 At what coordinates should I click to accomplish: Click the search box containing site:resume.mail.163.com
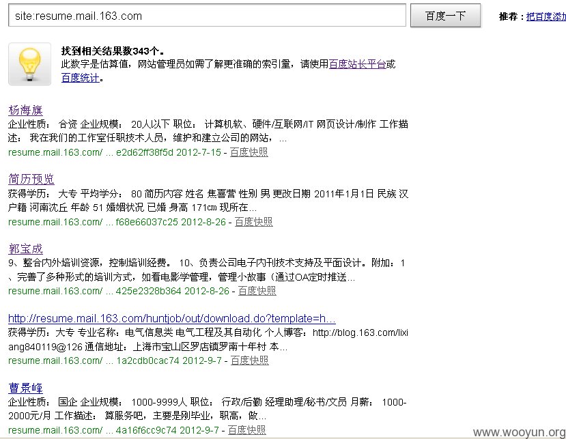(x=207, y=16)
